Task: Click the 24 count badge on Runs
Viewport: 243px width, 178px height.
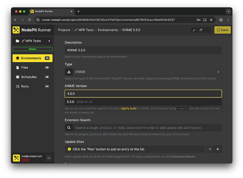Action: (47, 87)
